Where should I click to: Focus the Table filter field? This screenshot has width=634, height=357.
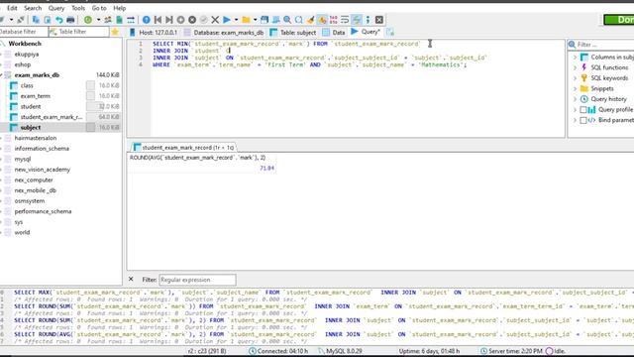click(x=79, y=32)
